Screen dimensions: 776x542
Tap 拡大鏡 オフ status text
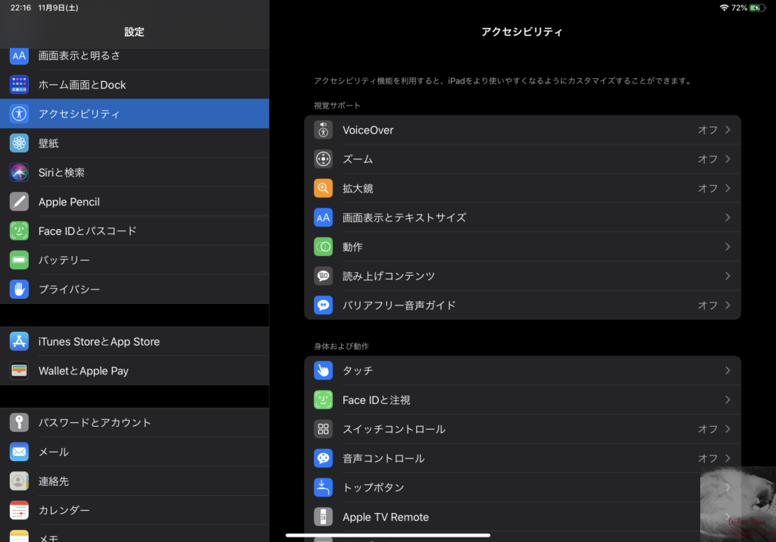(x=708, y=188)
